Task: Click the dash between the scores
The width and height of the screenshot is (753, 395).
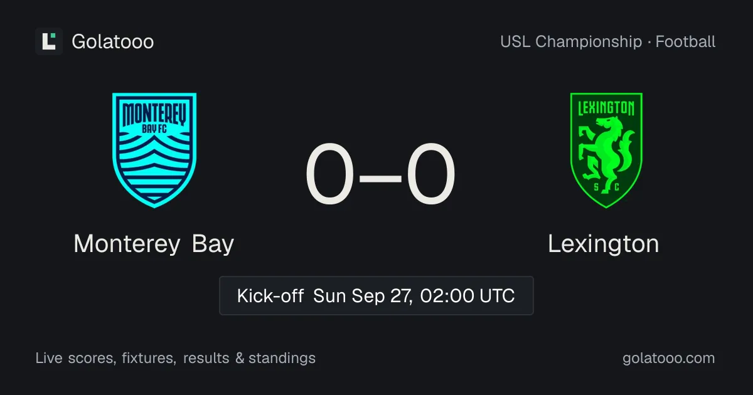Action: coord(380,176)
